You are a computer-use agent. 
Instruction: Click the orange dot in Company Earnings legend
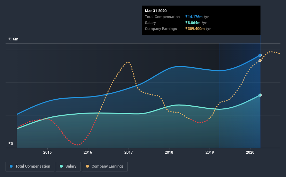click(x=87, y=166)
